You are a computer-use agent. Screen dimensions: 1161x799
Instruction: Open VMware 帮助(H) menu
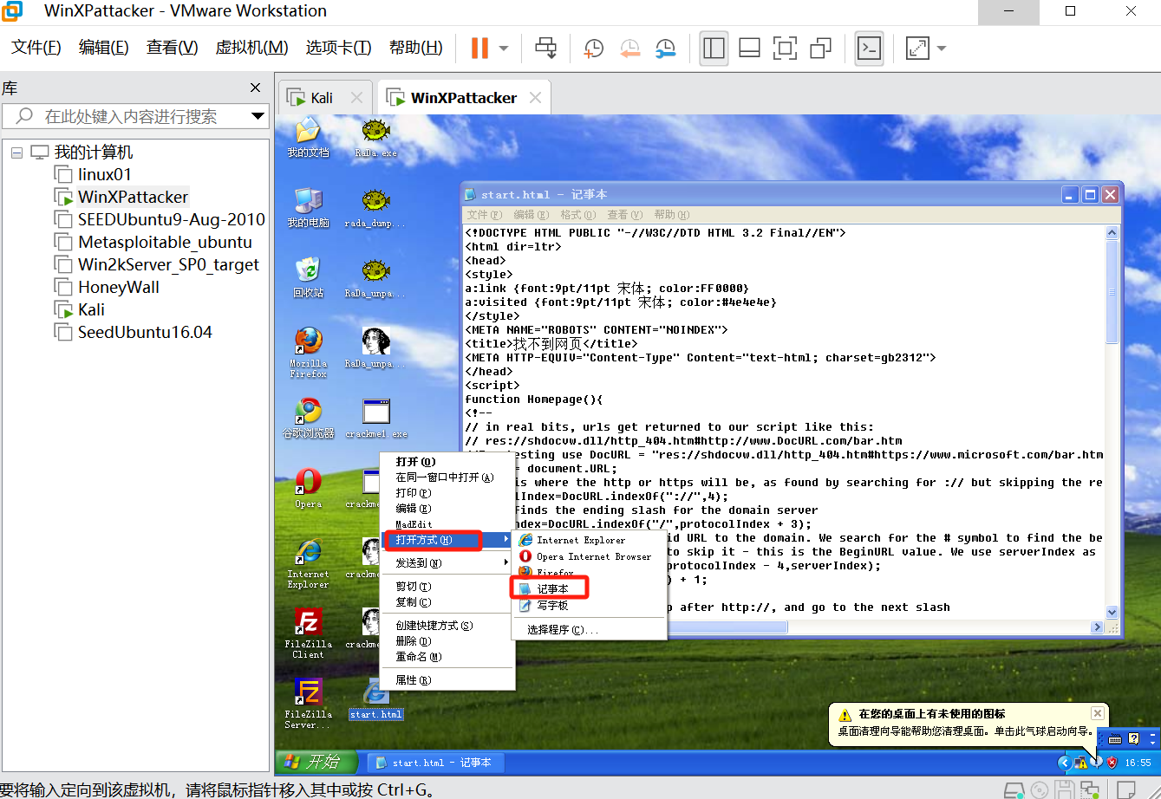415,48
